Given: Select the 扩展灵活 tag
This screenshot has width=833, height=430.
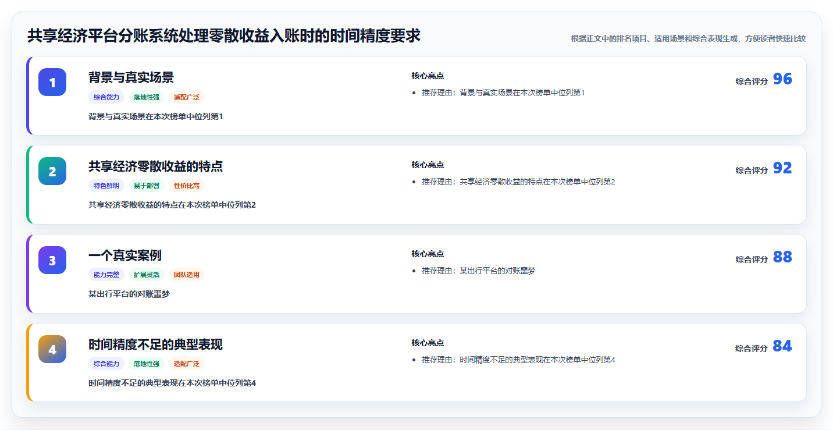Looking at the screenshot, I should [x=147, y=275].
